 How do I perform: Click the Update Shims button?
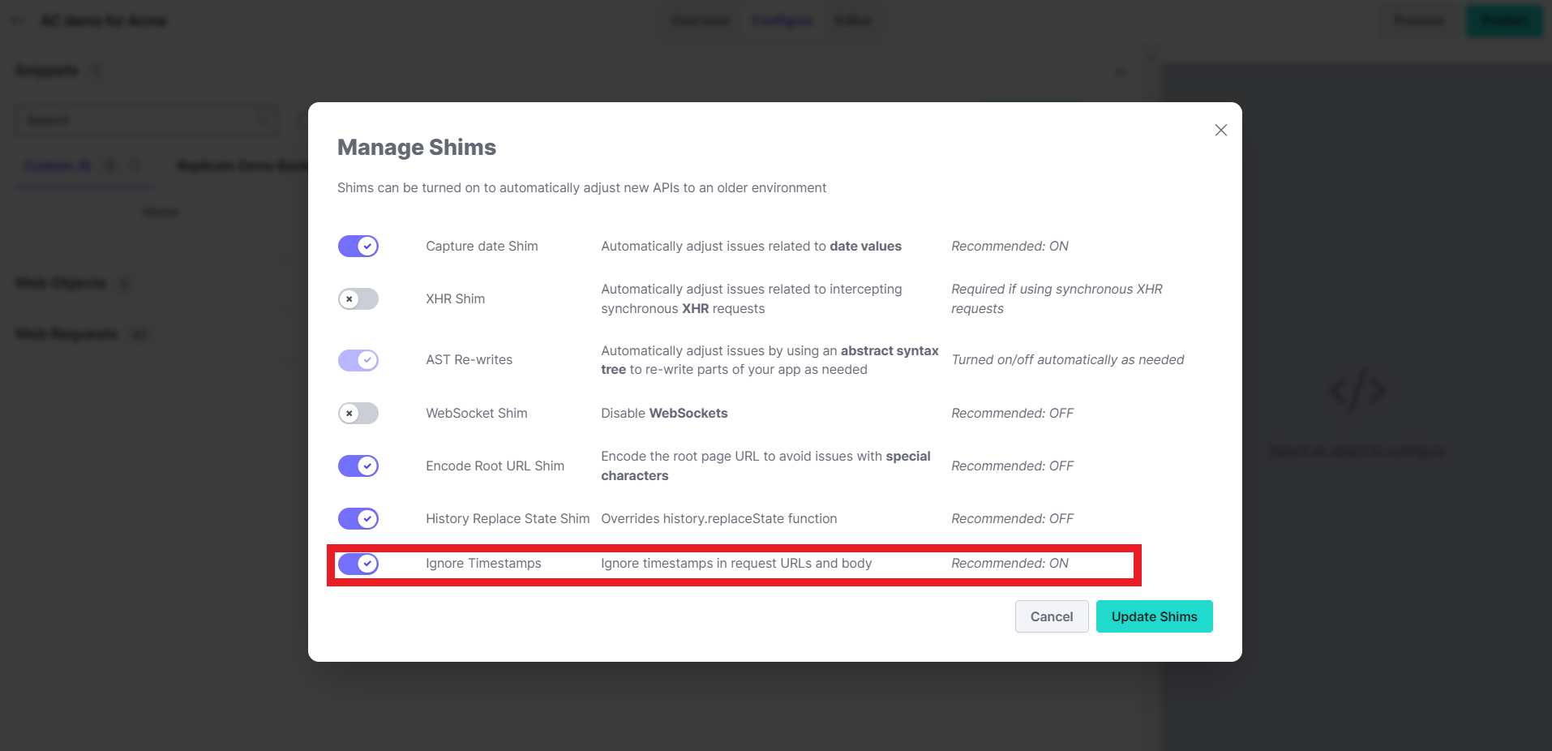(1153, 616)
